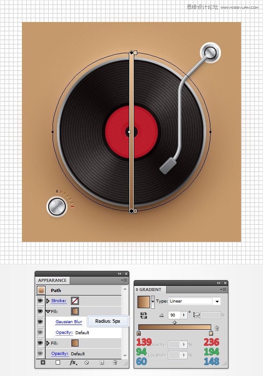The image size is (263, 376).
Task: Expand the collapsed Fill attribute triangle
Action: click(x=48, y=343)
